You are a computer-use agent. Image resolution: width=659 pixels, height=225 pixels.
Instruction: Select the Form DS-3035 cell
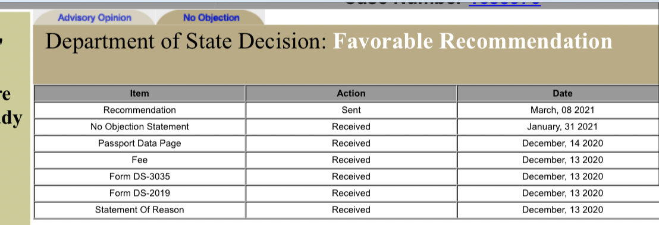point(140,177)
